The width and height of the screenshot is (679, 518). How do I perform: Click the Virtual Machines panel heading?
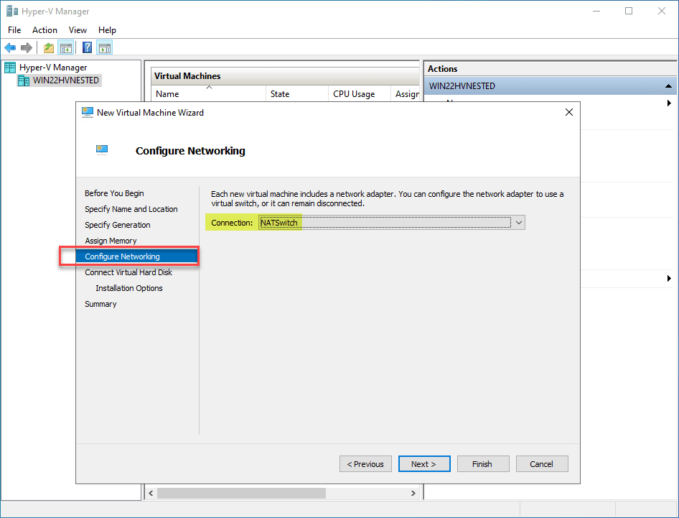187,76
